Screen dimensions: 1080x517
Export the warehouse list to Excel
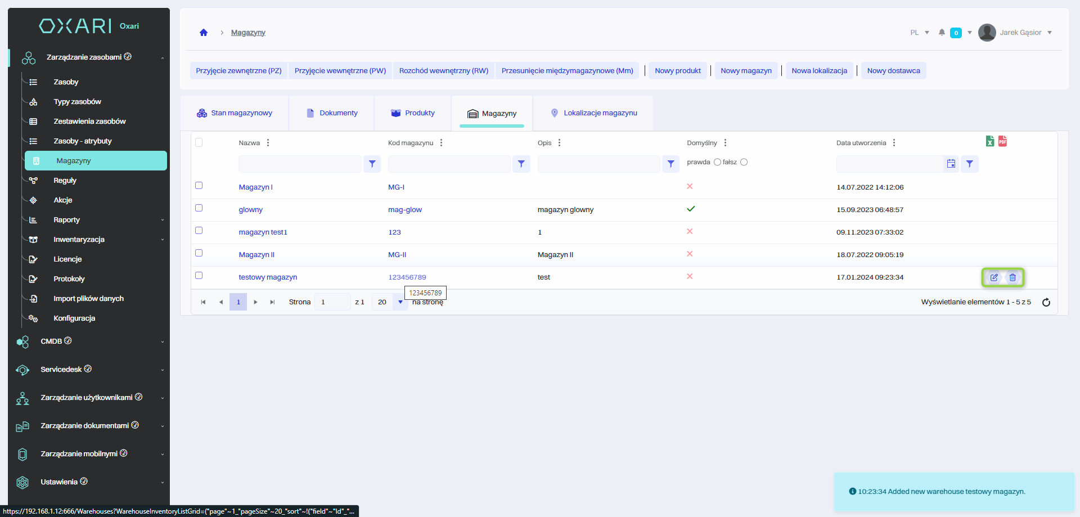click(x=989, y=141)
